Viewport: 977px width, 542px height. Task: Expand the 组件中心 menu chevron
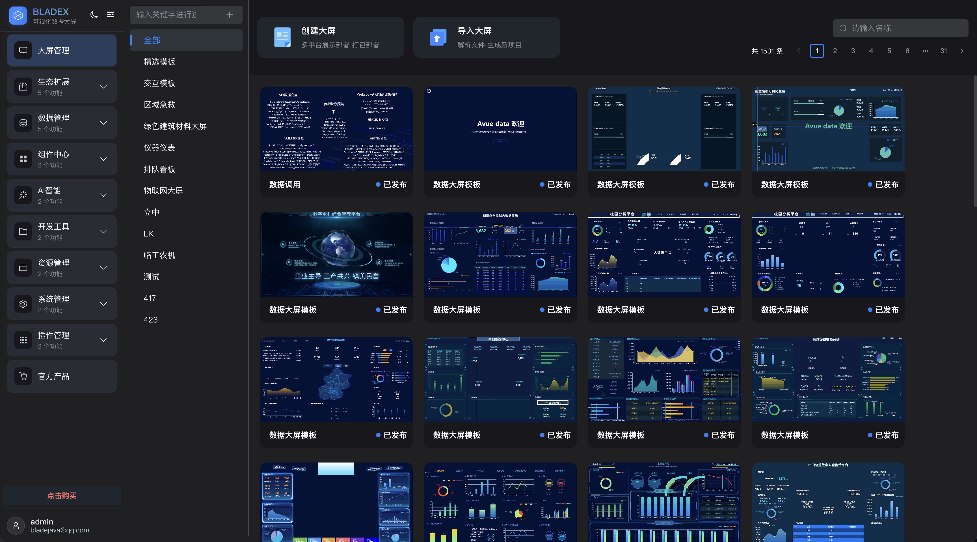[x=103, y=159]
